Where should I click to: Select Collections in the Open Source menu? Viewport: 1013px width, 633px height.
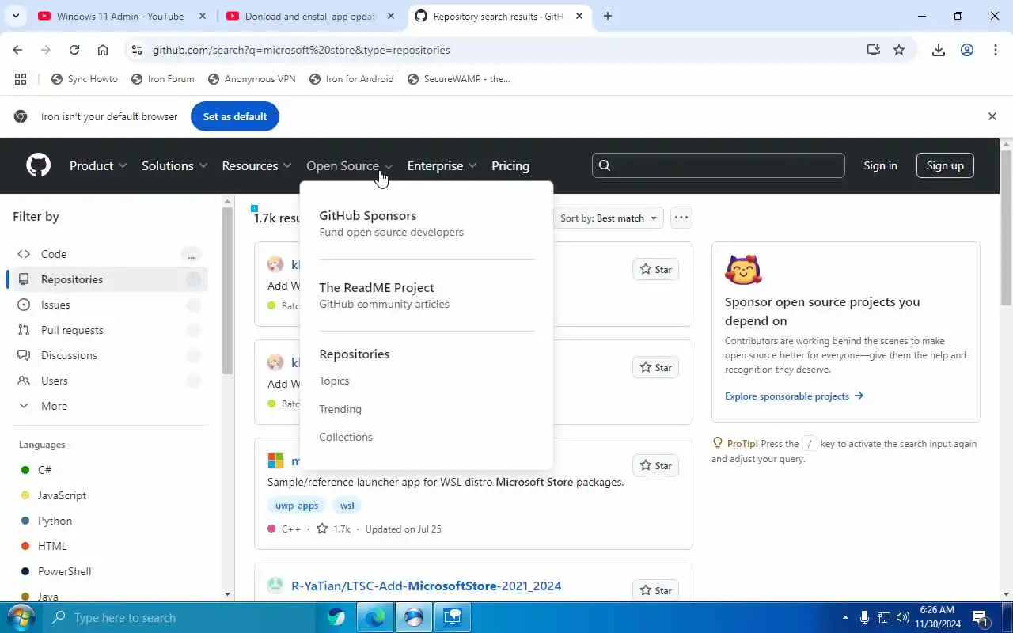point(346,437)
